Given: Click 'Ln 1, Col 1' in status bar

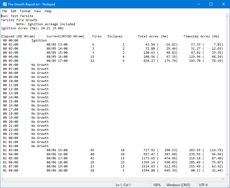Looking at the screenshot, I should [x=123, y=185].
